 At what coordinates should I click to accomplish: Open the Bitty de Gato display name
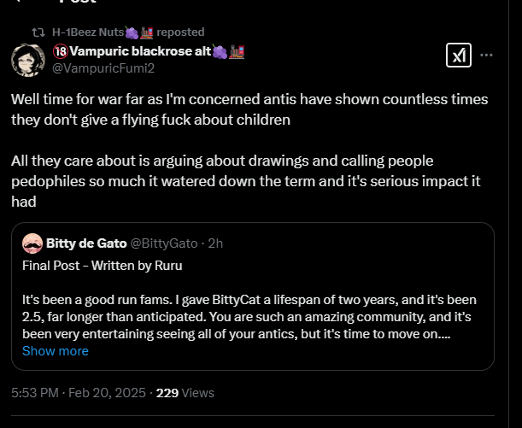86,243
